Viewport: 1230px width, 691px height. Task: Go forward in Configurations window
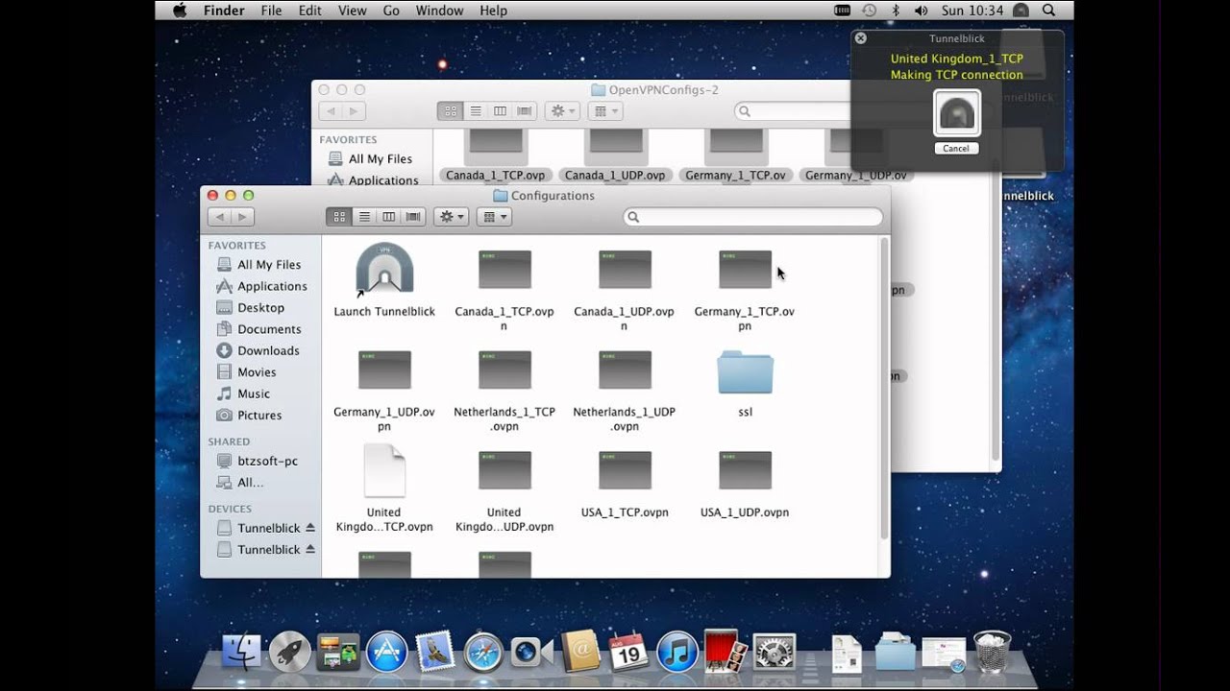click(x=243, y=217)
